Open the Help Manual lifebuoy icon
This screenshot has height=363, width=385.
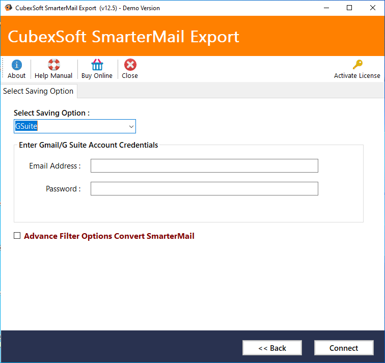(53, 65)
